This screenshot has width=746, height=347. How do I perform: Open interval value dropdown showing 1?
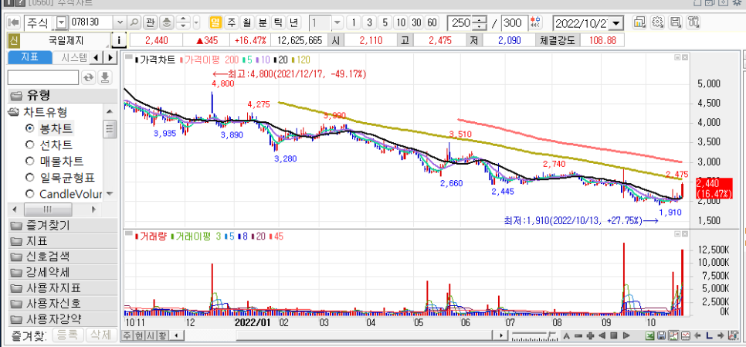(x=337, y=22)
